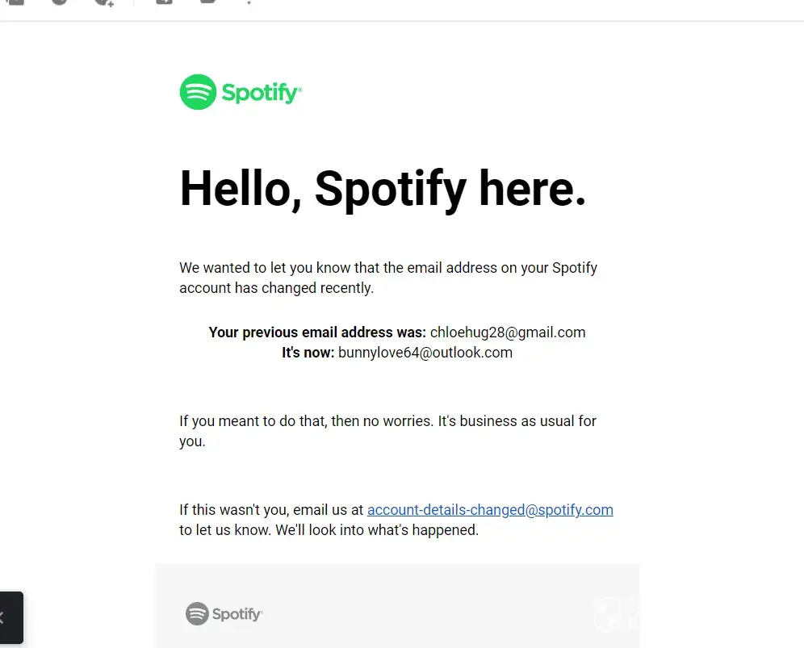This screenshot has height=648, width=804.
Task: Click the "It's now:" bold label
Action: click(308, 353)
